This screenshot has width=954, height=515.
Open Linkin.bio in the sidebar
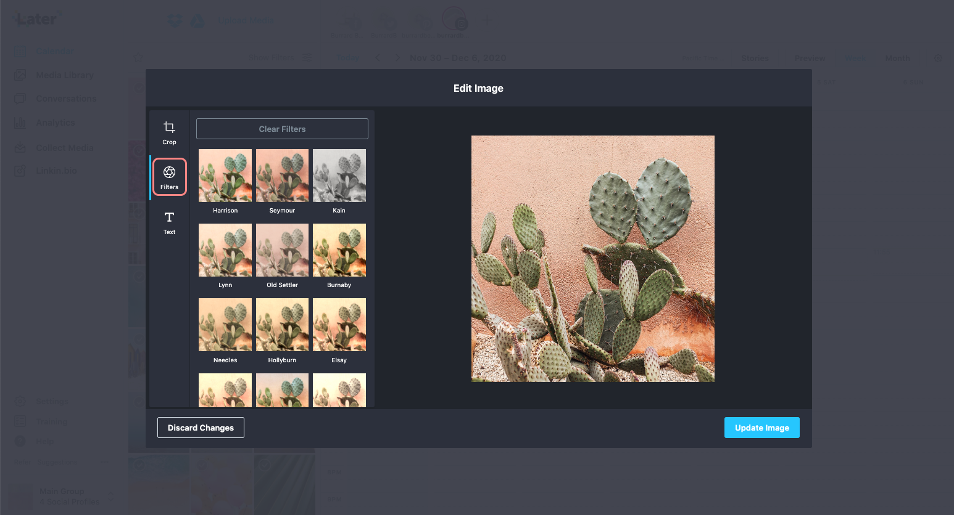[x=56, y=171]
